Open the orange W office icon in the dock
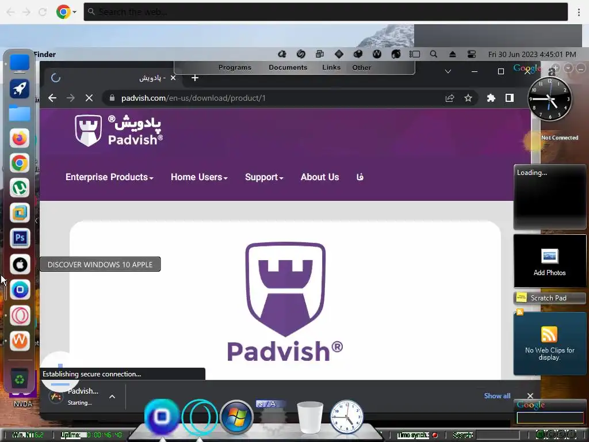Viewport: 589px width, 442px height. tap(20, 341)
